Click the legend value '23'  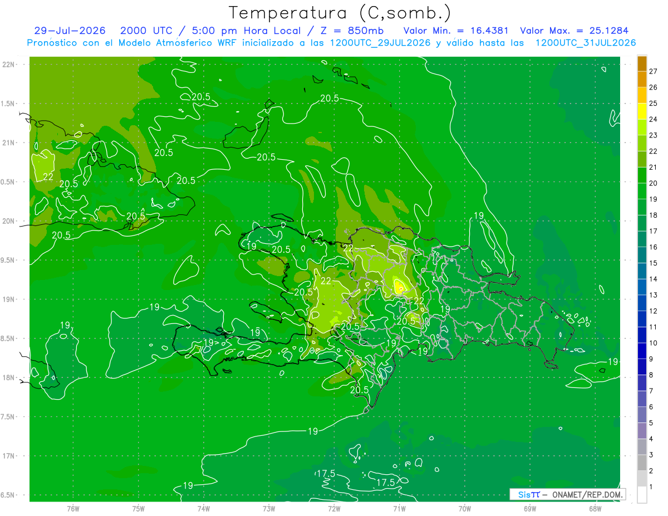(x=654, y=135)
